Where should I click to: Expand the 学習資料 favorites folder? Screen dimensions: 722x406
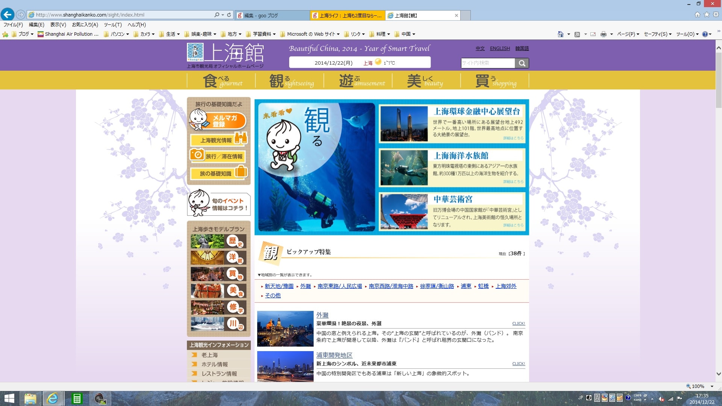click(x=261, y=34)
